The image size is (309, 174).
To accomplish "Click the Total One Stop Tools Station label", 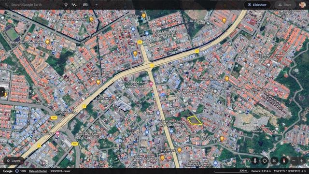I will [x=171, y=123].
